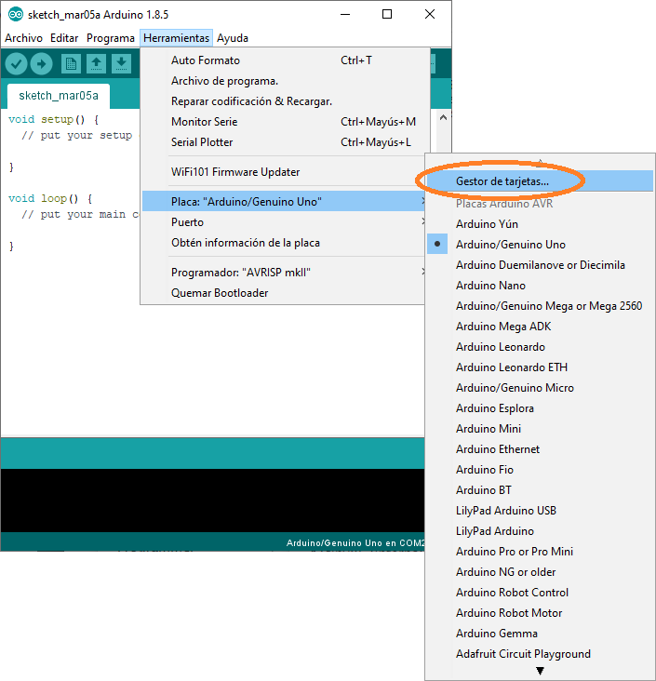656x681 pixels.
Task: Pick Arduino Fio from board list
Action: tap(540, 470)
